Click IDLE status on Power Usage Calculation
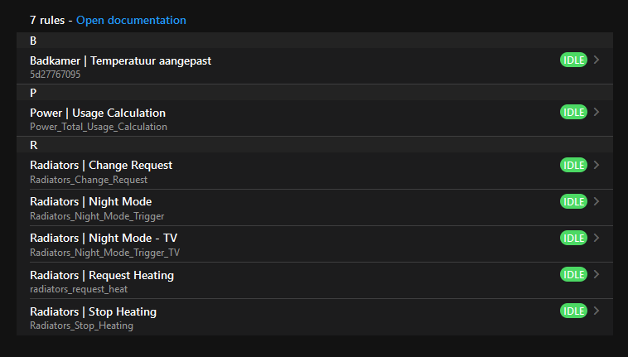Screen dimensions: 628x357 (x=573, y=112)
